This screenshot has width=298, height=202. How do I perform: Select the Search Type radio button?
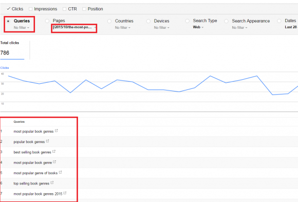(x=188, y=21)
